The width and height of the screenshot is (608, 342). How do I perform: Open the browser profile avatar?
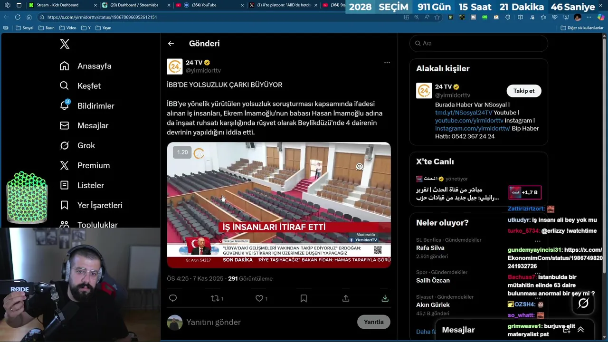[578, 17]
